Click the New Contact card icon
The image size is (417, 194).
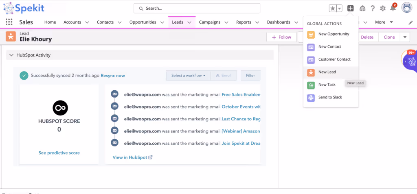[x=311, y=47]
